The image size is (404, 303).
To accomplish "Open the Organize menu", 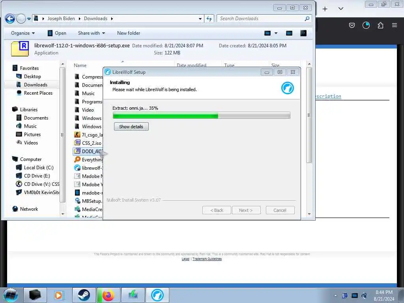I will pos(22,33).
